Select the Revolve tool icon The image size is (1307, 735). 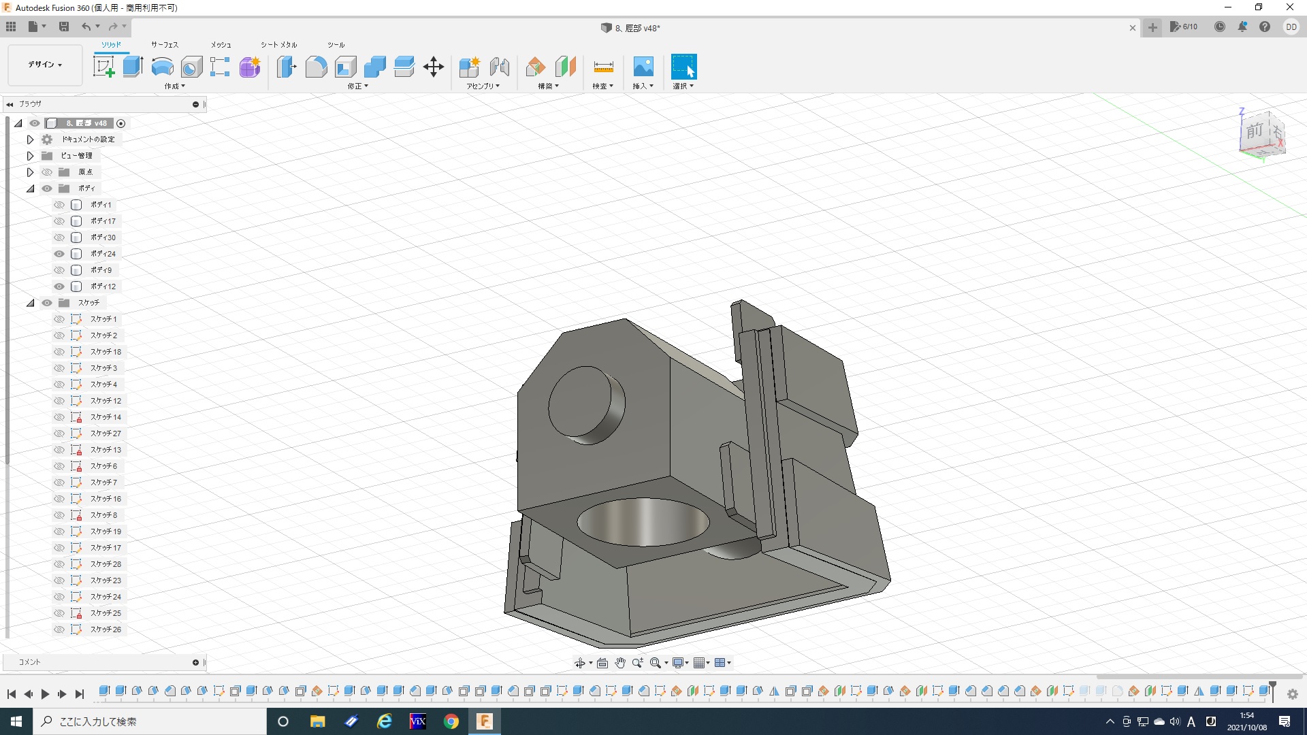pyautogui.click(x=162, y=67)
